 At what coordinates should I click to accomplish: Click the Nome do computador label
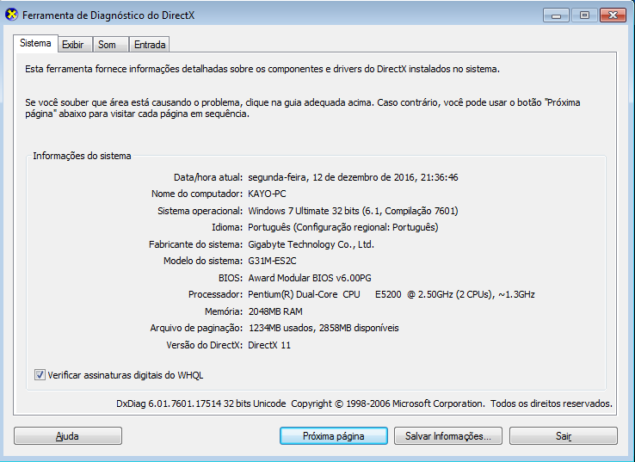pos(197,194)
